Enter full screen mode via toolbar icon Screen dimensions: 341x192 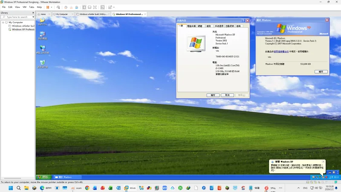point(95,7)
